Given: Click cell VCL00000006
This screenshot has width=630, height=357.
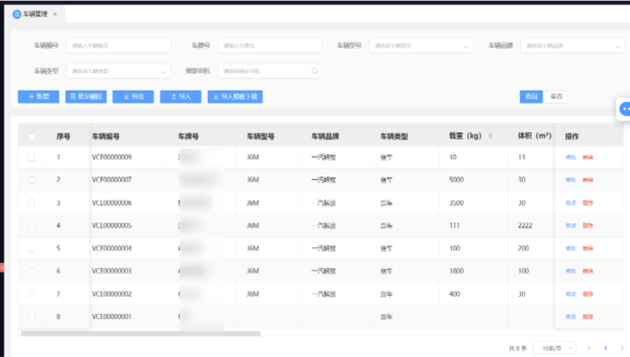Looking at the screenshot, I should coord(112,203).
